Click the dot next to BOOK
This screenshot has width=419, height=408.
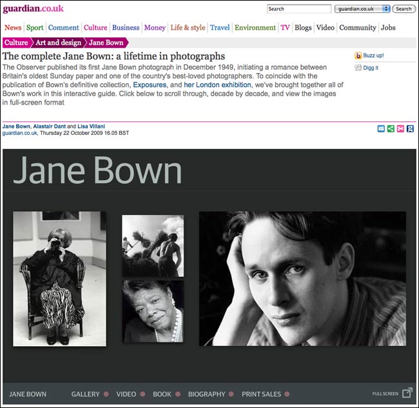178,394
